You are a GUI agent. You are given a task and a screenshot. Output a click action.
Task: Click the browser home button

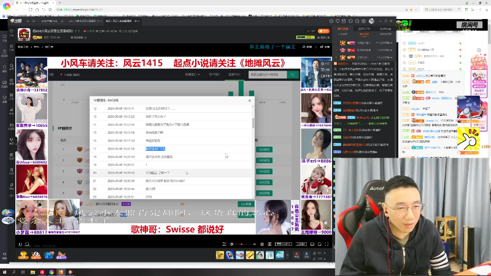pyautogui.click(x=37, y=10)
